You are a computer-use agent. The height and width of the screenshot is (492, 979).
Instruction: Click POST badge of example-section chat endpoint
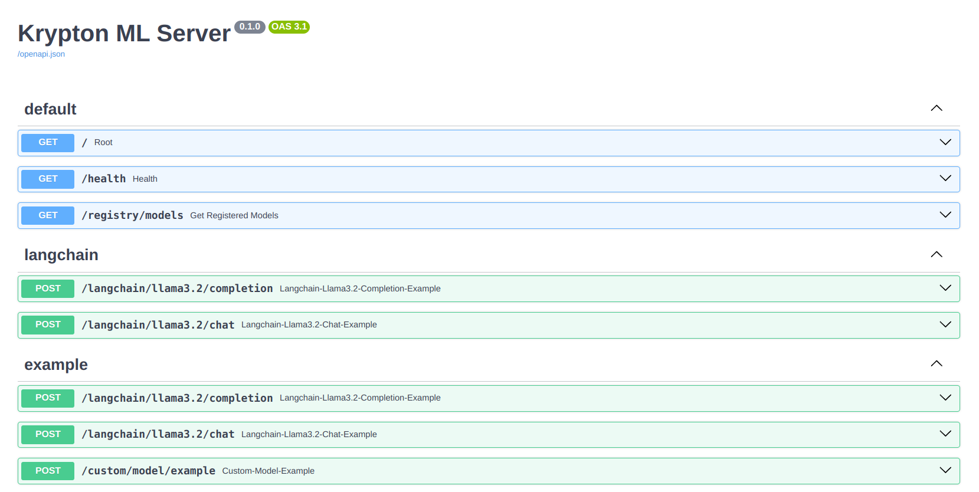(x=48, y=435)
